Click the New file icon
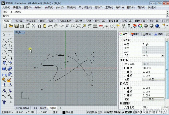The height and width of the screenshot is (115, 169). [5, 26]
